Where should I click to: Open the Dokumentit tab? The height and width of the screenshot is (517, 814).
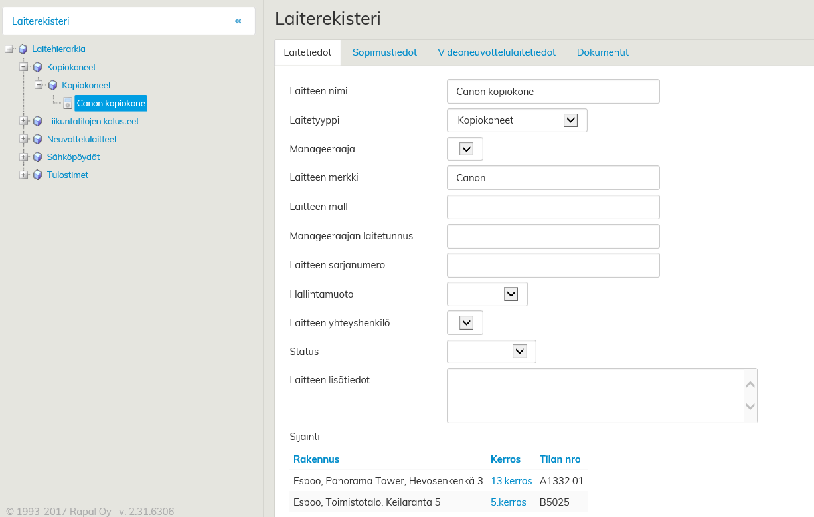[602, 52]
